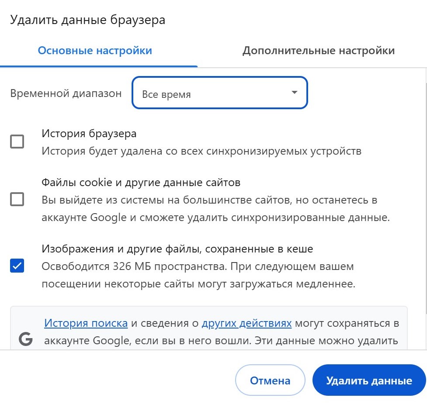Open the Дополнительные настройки tab
Viewport: 427px width, 408px height.
tap(318, 51)
